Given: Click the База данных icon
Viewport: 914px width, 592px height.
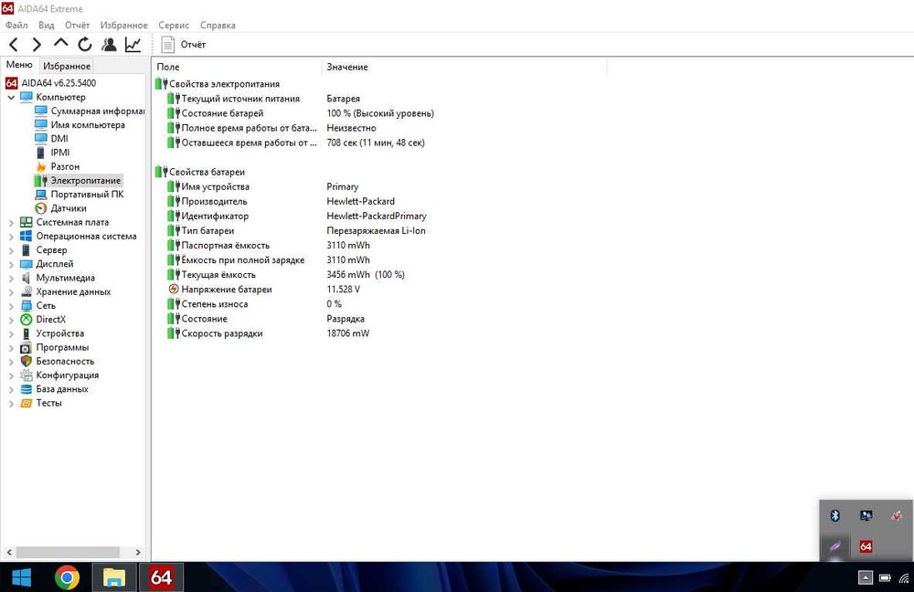Looking at the screenshot, I should [27, 389].
